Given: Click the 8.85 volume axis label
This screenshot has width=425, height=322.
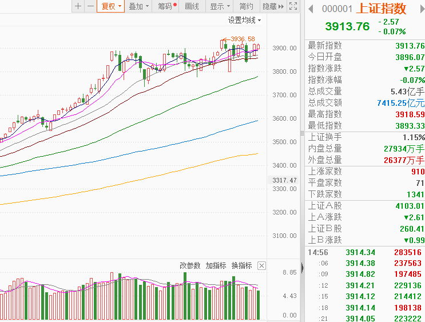Looking at the screenshot, I should 289,272.
